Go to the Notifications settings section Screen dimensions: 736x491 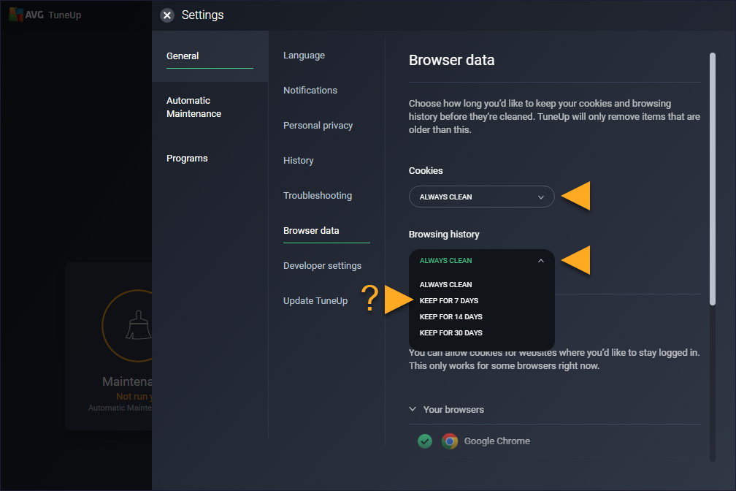(310, 90)
